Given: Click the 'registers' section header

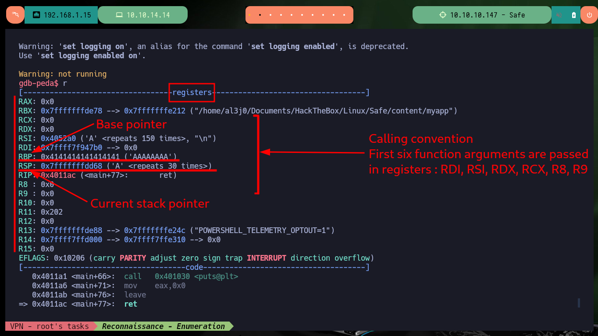Looking at the screenshot, I should (192, 92).
